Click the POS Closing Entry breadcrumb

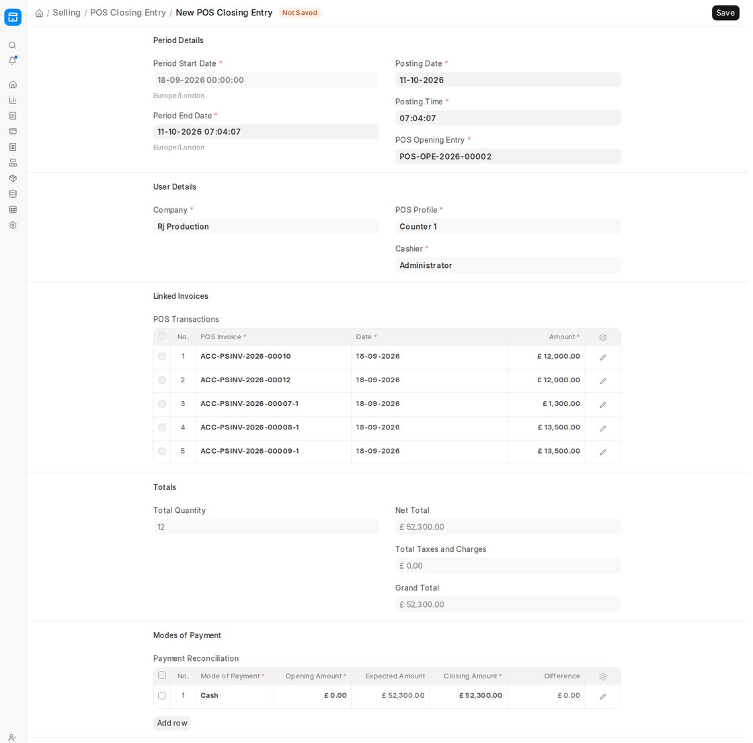click(128, 13)
